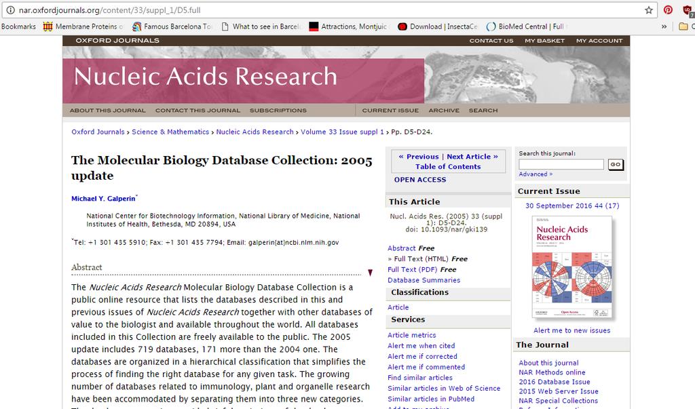The width and height of the screenshot is (695, 409).
Task: Open Advanced search link
Action: tap(536, 174)
